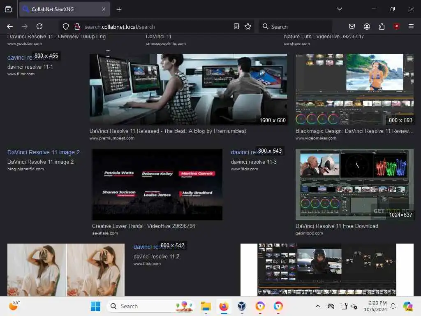Viewport: 421px width, 316px height.
Task: Open Creative Lower Thirds VideoHive thumbnail
Action: [157, 185]
